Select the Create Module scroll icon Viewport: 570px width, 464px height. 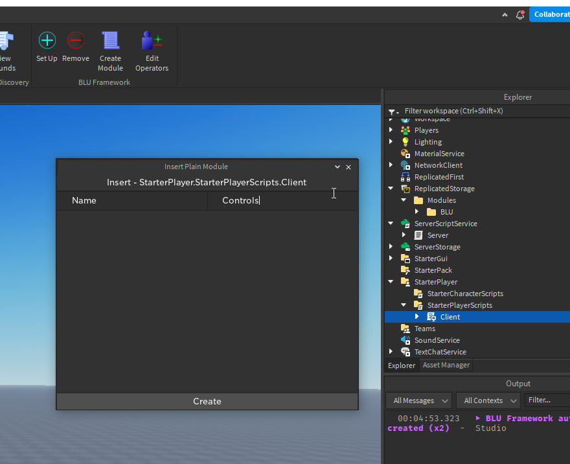pos(110,40)
